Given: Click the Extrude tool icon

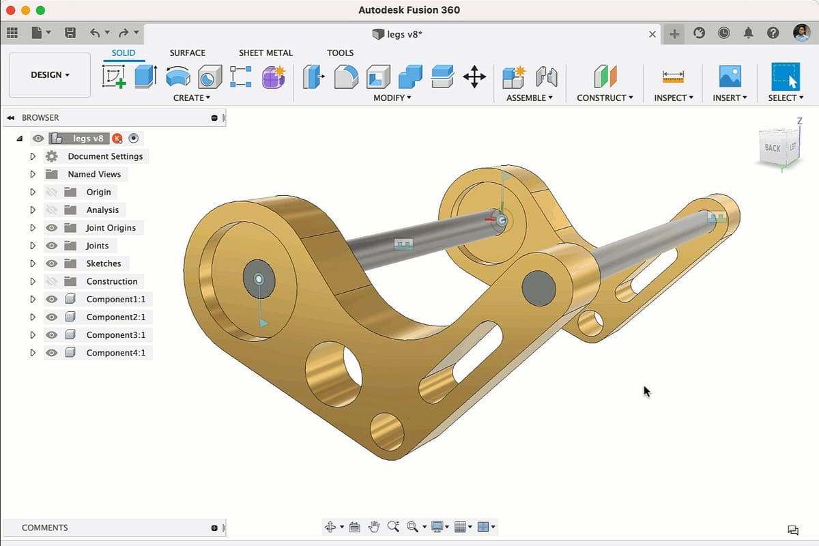Looking at the screenshot, I should [145, 76].
